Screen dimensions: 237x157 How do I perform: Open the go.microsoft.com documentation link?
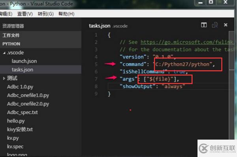[187, 42]
